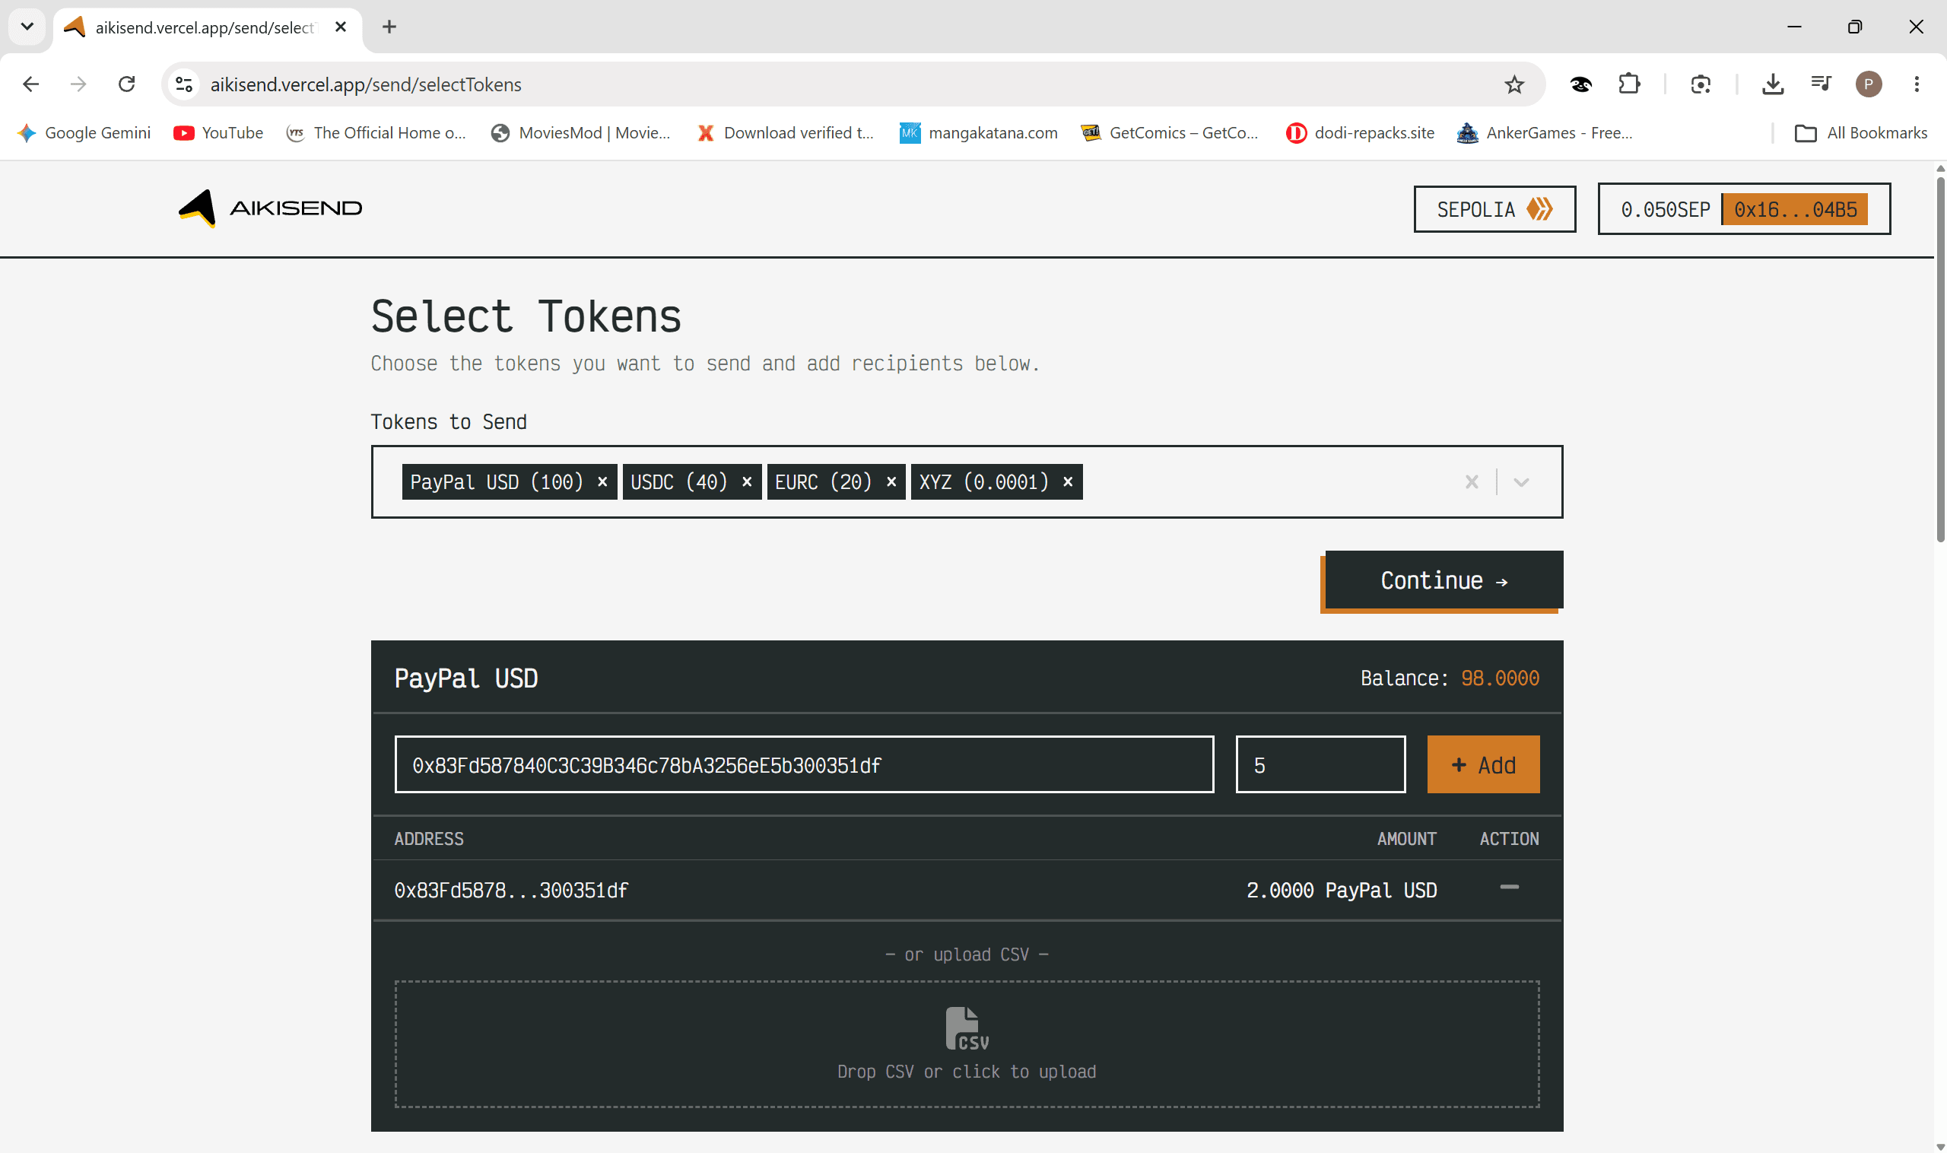Open the dodi-repacks.site bookmark
The image size is (1947, 1153).
click(1361, 133)
